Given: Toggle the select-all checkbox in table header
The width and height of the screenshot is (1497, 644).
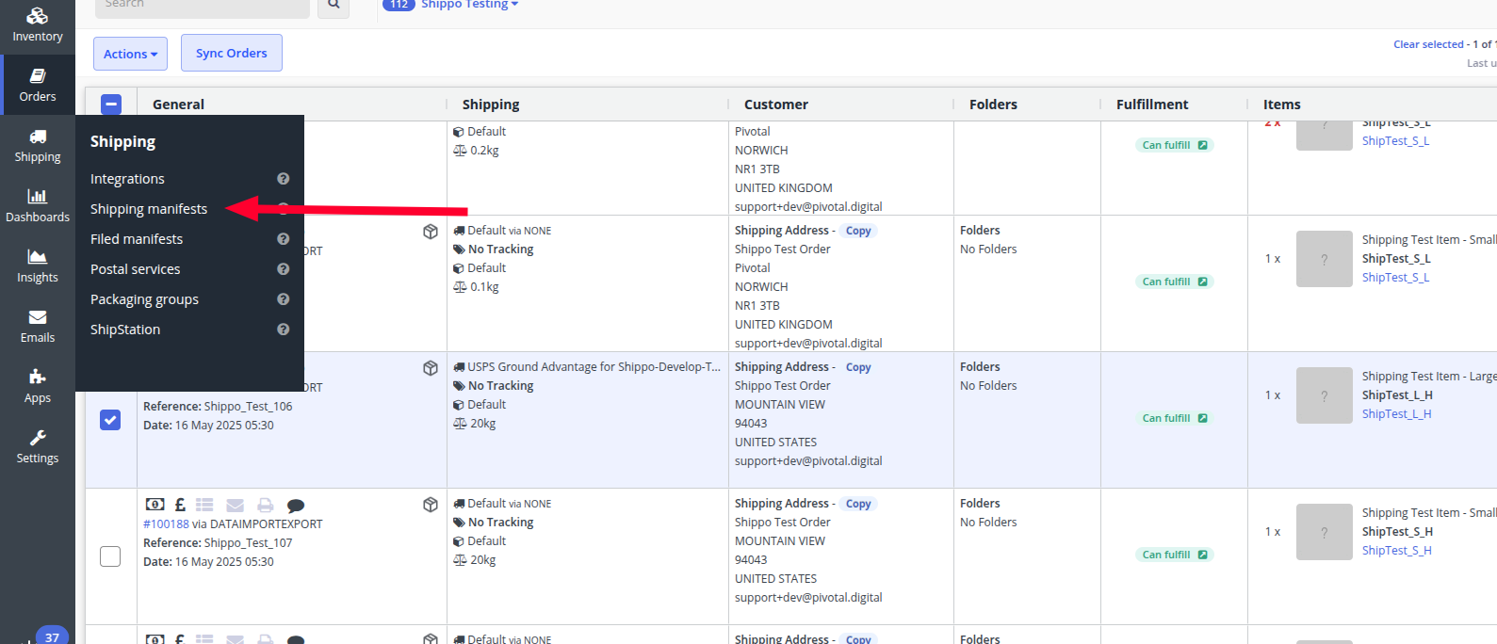Looking at the screenshot, I should point(111,105).
